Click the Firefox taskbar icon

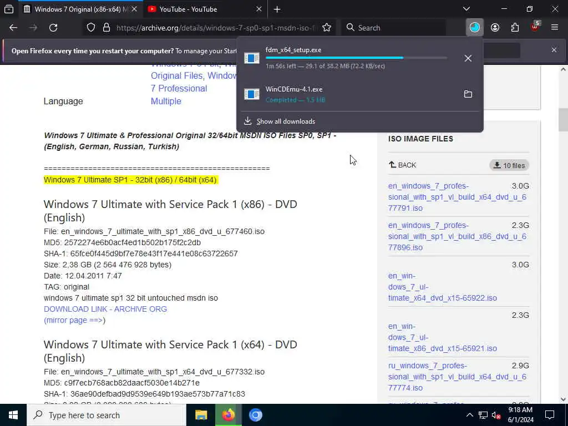(x=228, y=415)
